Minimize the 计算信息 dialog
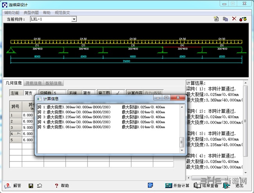254x193 pixels. coord(158,98)
